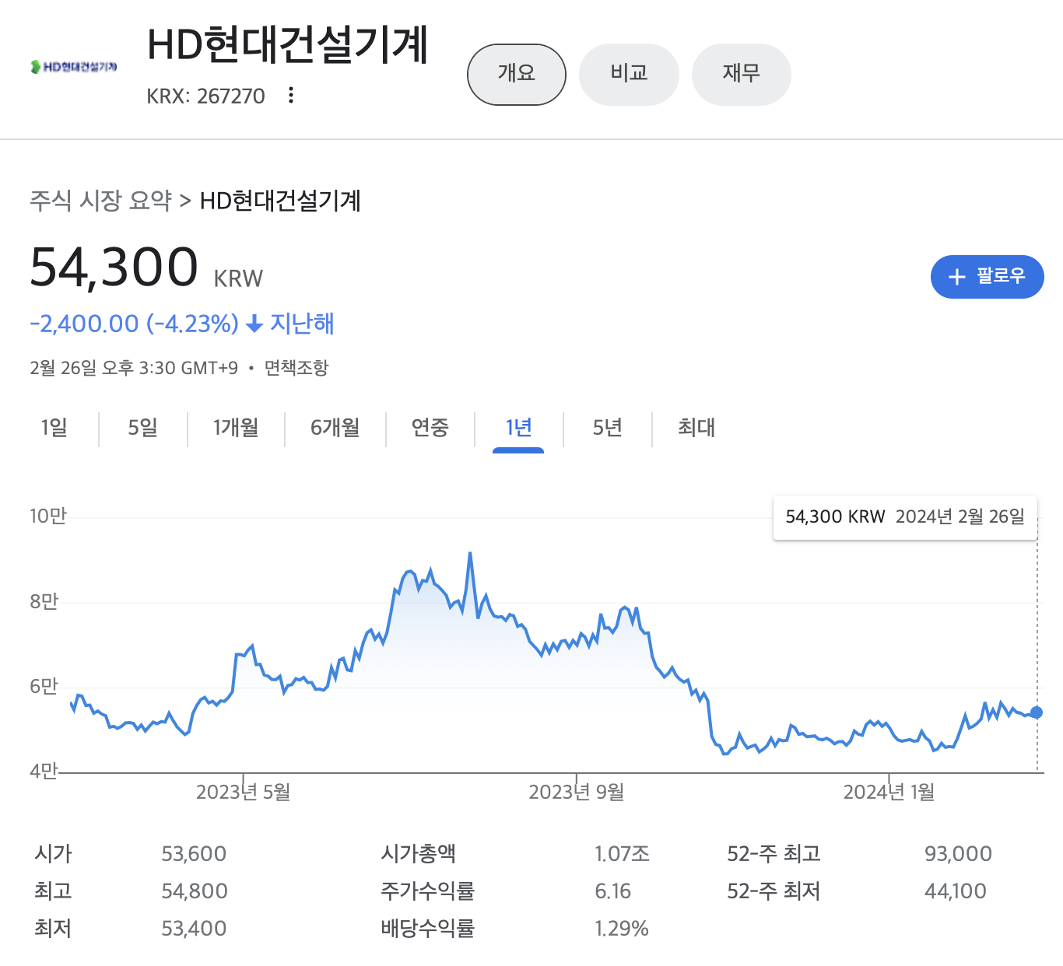Click the plus icon in 팔로우 button
The image size is (1063, 966).
click(956, 277)
